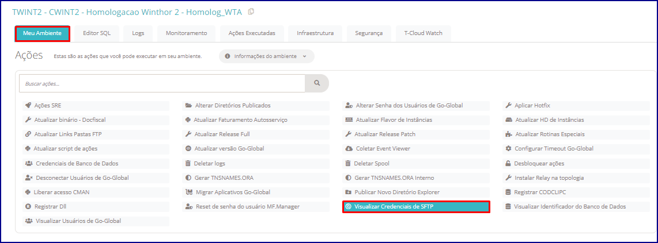
Task: Select Gerar TNSNAMES.ORA Interno action
Action: 416,178
